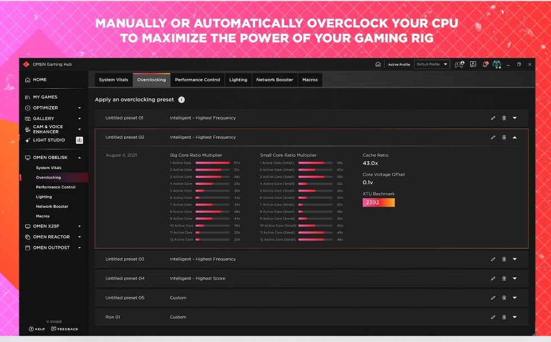Delete Untitled preset 03 with the trash icon

tap(504, 259)
